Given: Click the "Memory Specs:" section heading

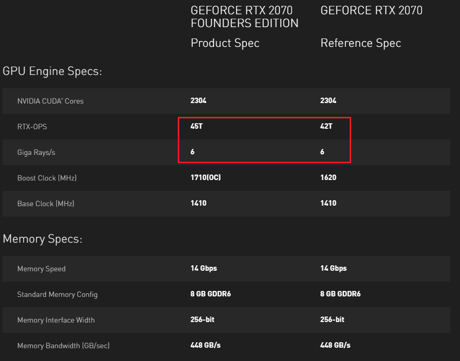Looking at the screenshot, I should click(x=42, y=239).
